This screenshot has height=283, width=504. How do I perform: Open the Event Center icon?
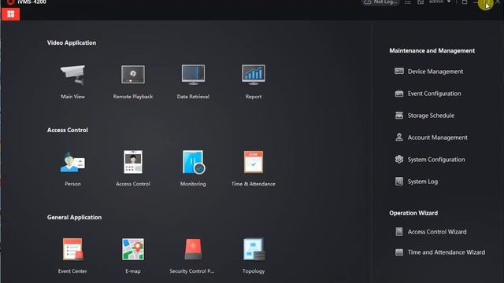[x=73, y=249]
